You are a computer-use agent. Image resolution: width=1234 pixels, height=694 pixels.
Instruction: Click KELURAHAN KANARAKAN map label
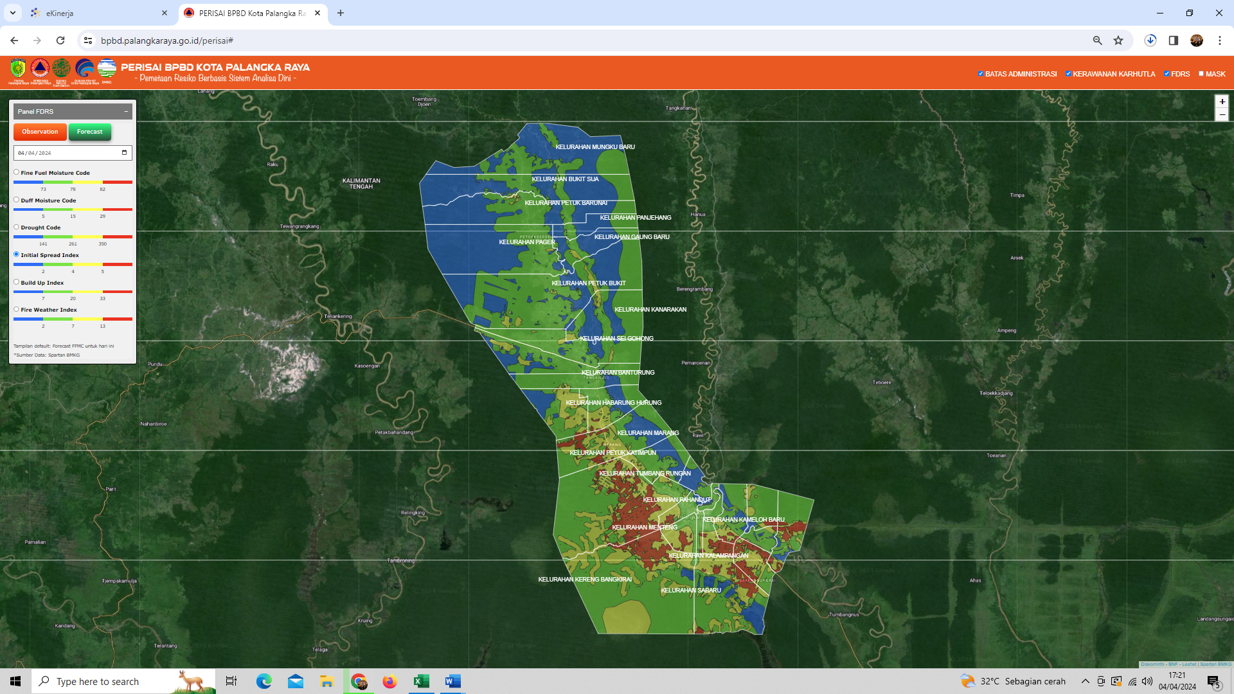coord(650,310)
